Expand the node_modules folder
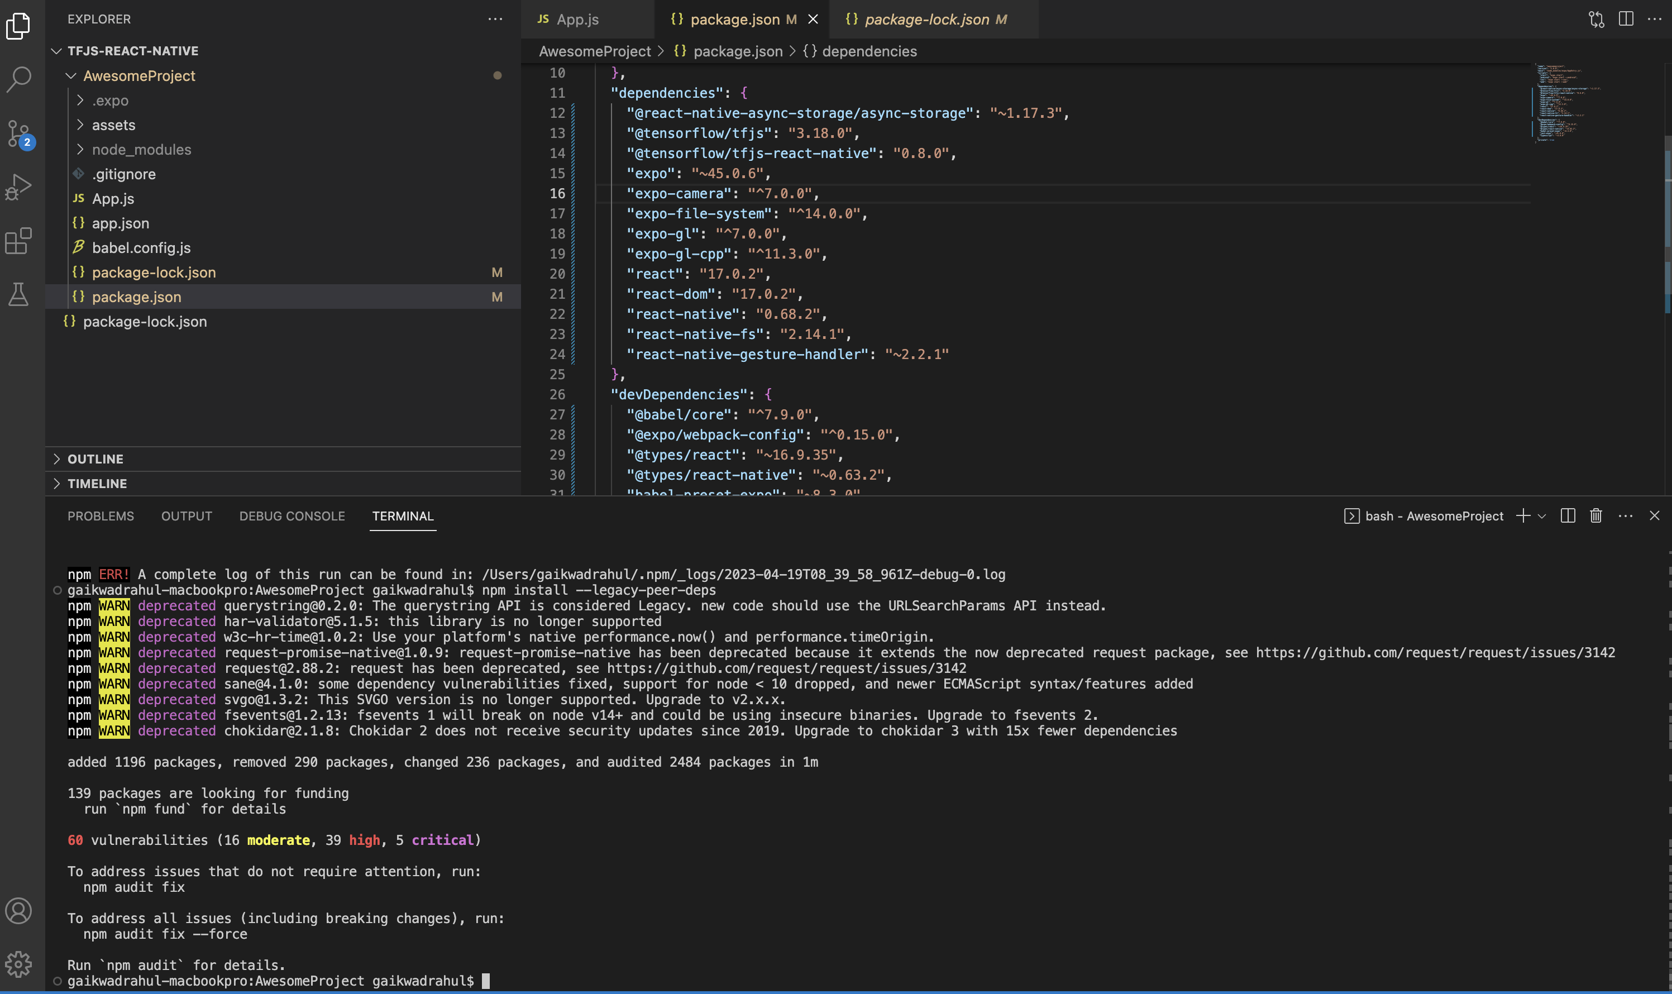The height and width of the screenshot is (994, 1672). click(x=141, y=149)
